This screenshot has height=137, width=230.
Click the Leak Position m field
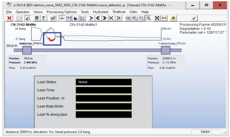click(103, 98)
